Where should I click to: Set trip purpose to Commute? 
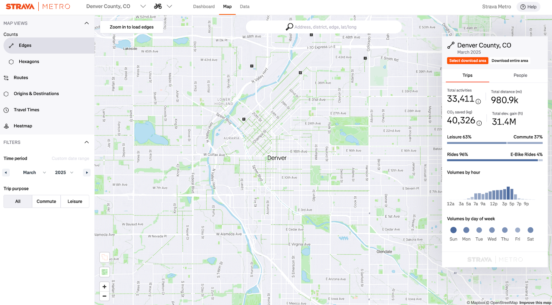point(46,201)
